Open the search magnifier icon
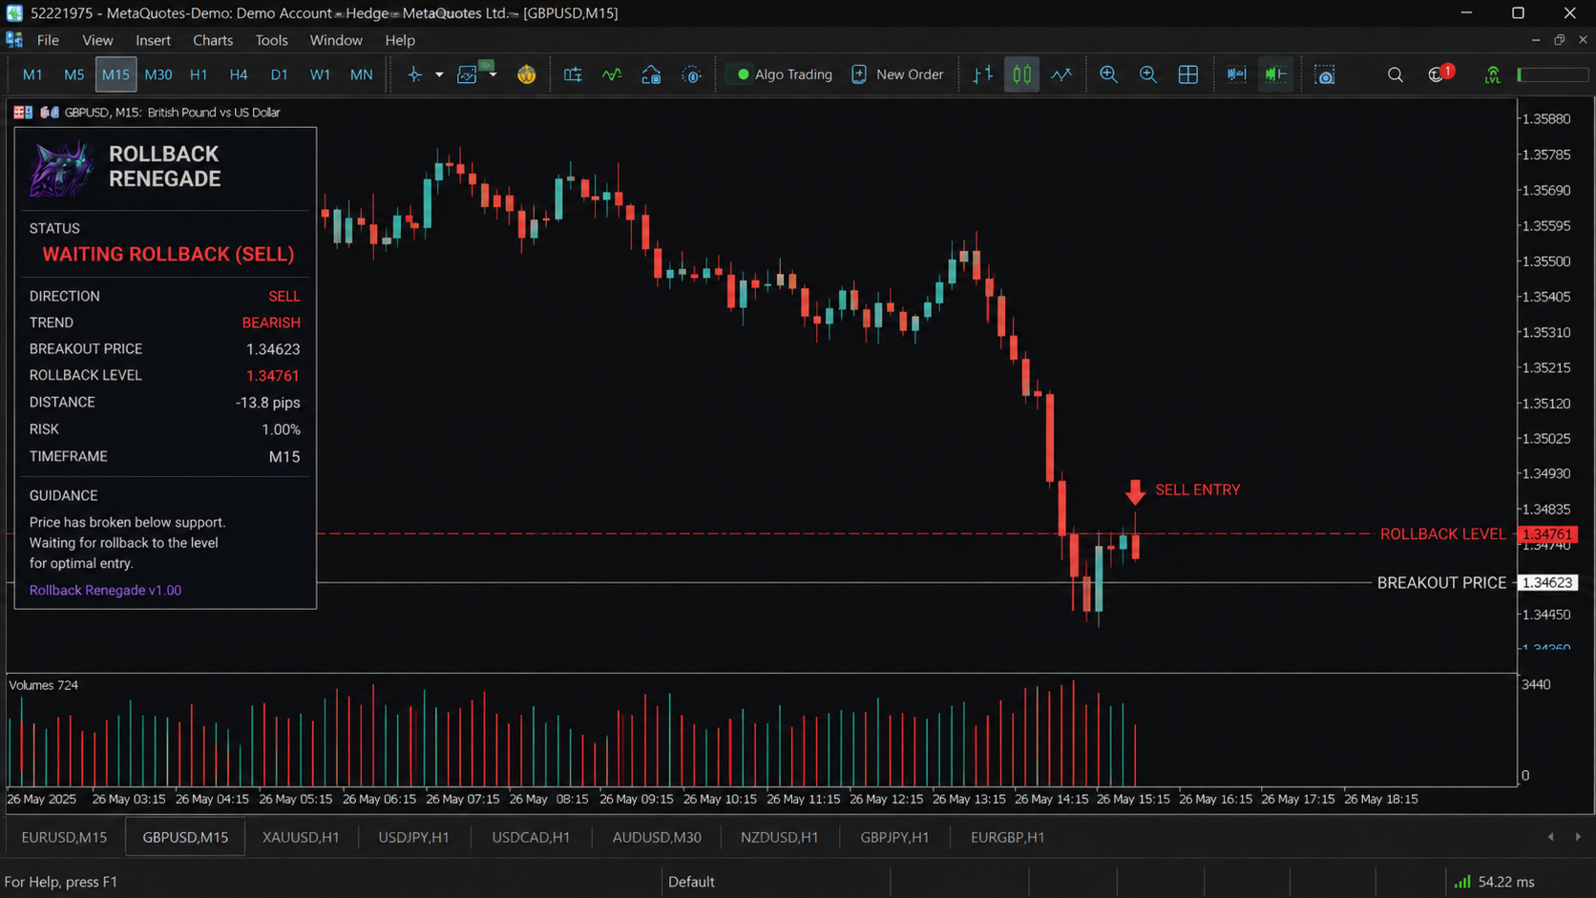Viewport: 1596px width, 898px height. pos(1395,74)
